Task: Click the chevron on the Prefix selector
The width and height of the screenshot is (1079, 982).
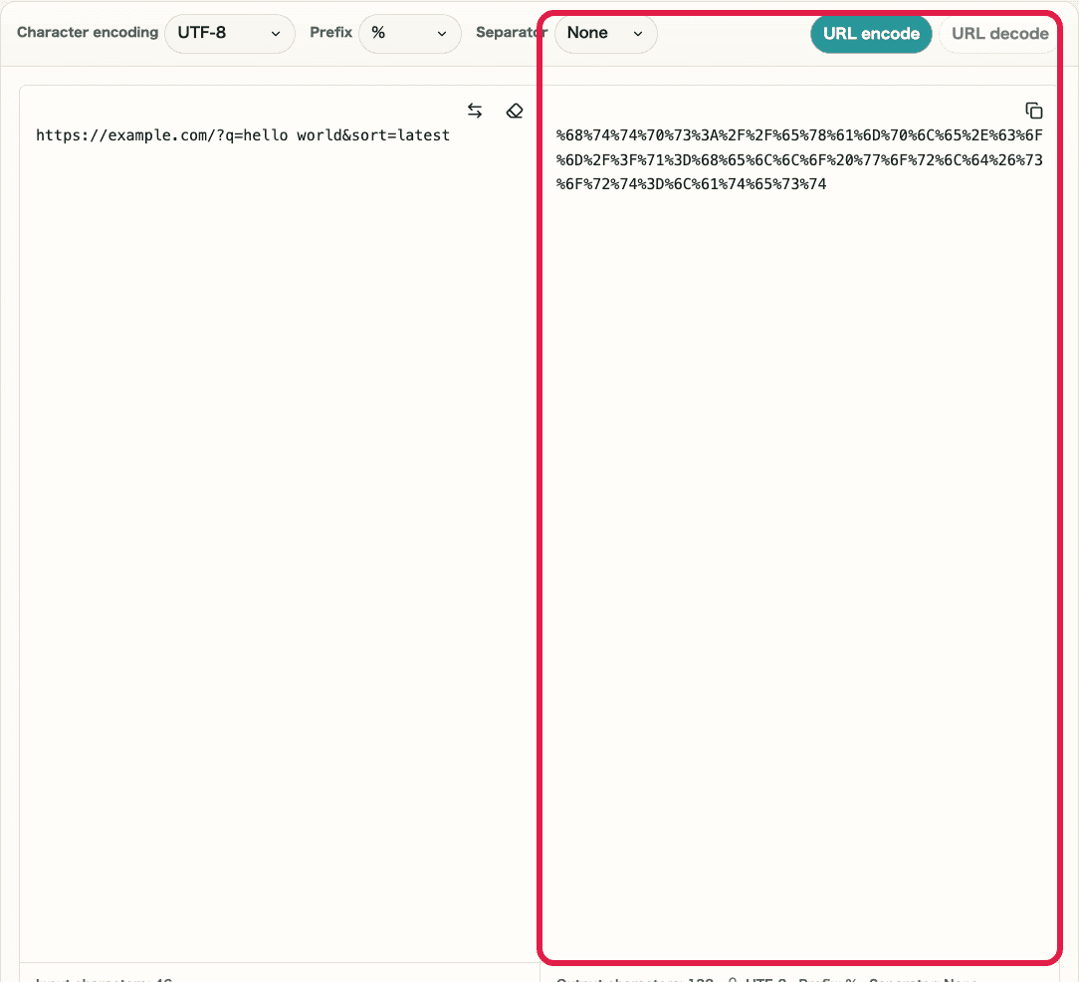Action: click(x=441, y=34)
